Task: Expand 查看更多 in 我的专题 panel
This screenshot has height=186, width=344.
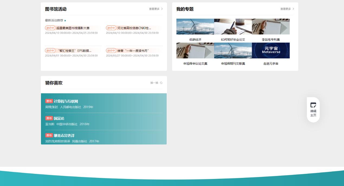Action: 287,9
